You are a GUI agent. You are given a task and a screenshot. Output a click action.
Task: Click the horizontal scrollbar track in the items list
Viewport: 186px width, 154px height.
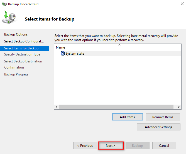pyautogui.click(x=116, y=107)
